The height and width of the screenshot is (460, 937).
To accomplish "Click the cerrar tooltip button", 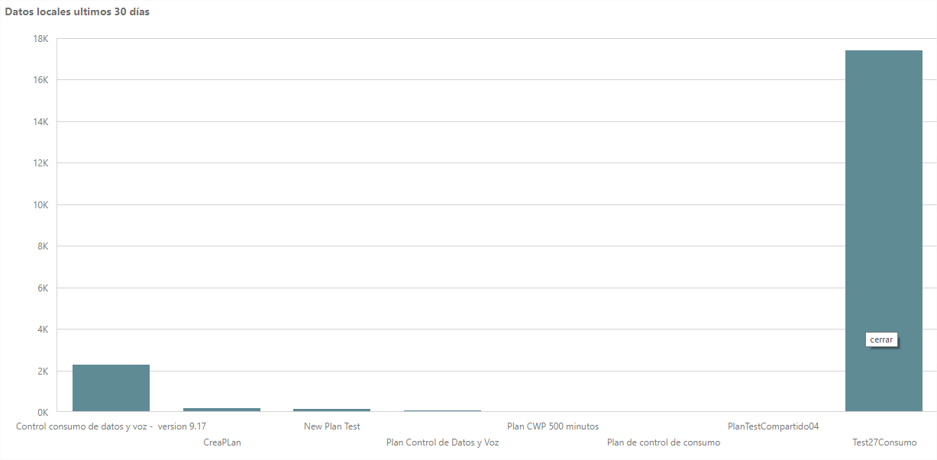I will pyautogui.click(x=881, y=339).
